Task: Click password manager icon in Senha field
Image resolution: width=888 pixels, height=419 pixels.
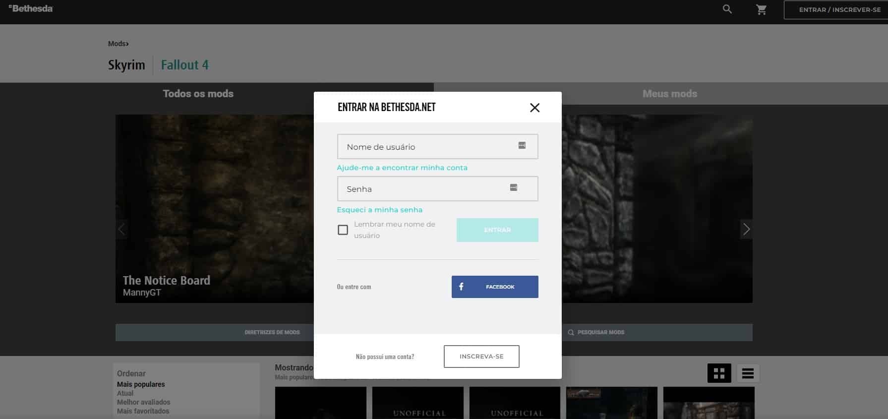Action: pyautogui.click(x=514, y=187)
